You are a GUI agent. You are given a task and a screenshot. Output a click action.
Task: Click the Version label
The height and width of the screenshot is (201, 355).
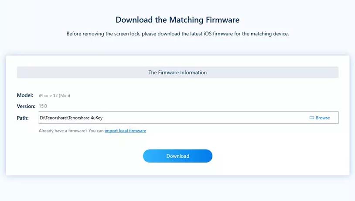coord(26,106)
